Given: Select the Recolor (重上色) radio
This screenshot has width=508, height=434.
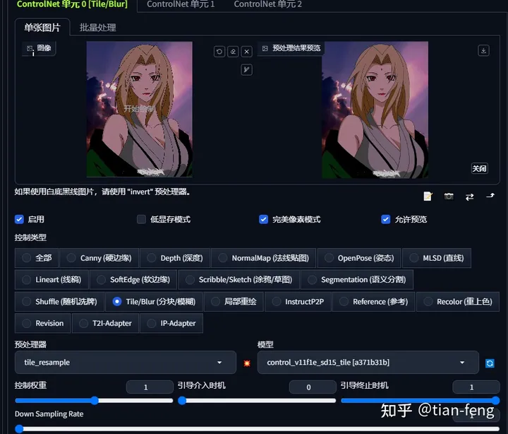Looking at the screenshot, I should point(428,302).
